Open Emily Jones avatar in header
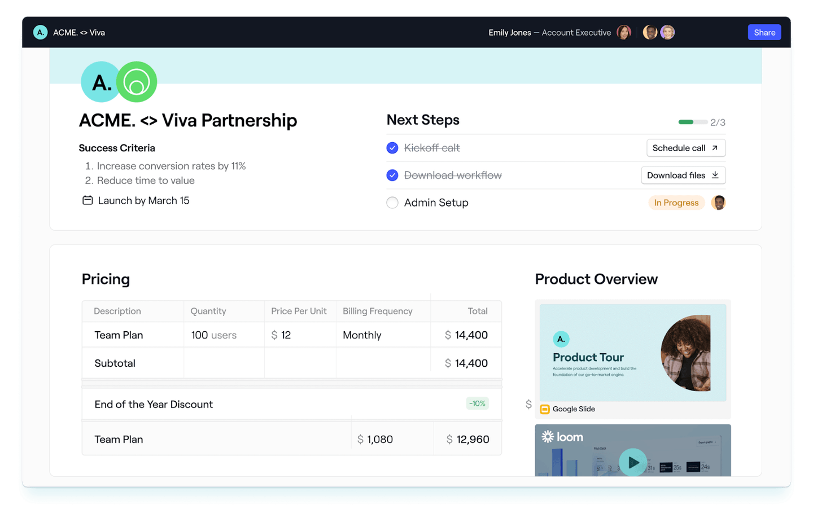 624,32
